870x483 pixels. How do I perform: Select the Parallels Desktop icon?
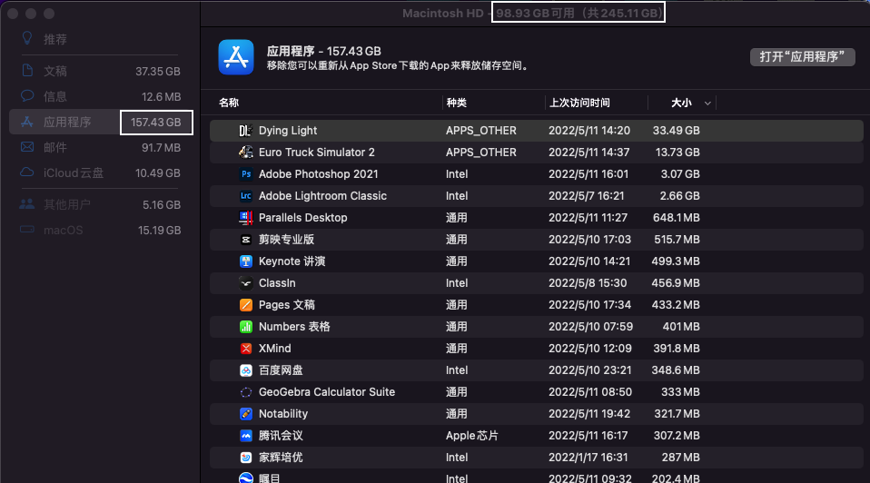(x=245, y=218)
